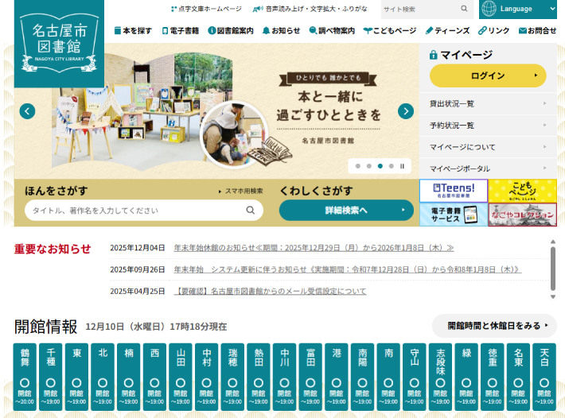Screen dimensions: 565x418
Task: Expand 貸出状況一覧 in My Page panel
Action: (x=488, y=103)
